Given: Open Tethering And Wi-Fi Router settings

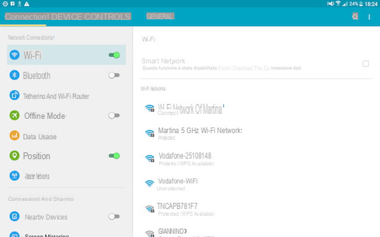Looking at the screenshot, I should 66,96.
